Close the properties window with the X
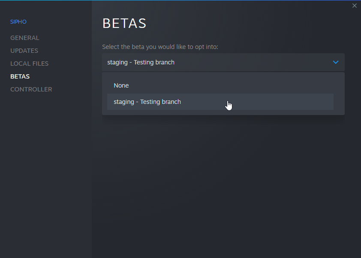361x258 pixels. tap(354, 6)
